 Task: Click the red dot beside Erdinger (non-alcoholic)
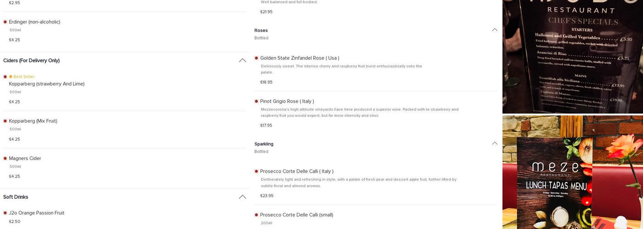[x=5, y=22]
